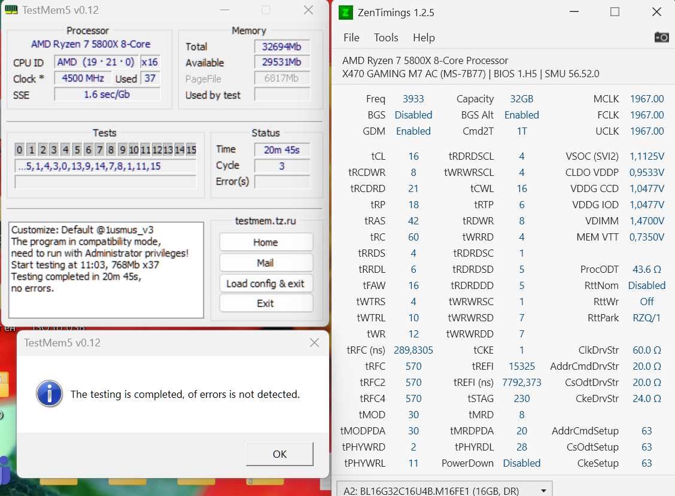Click the Cmd2T value 1T

[x=522, y=131]
